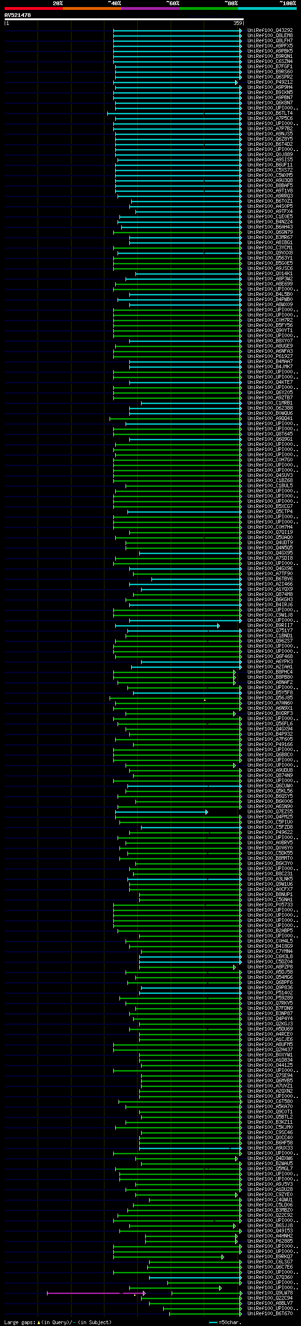
Task: Click the magenta alignment bar near the bottom
Action: (x=96, y=1293)
